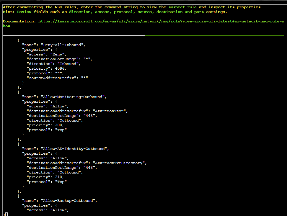
Task: Click port "443" in Allow-AD-Identity-Outbound rule
Action: click(89, 168)
